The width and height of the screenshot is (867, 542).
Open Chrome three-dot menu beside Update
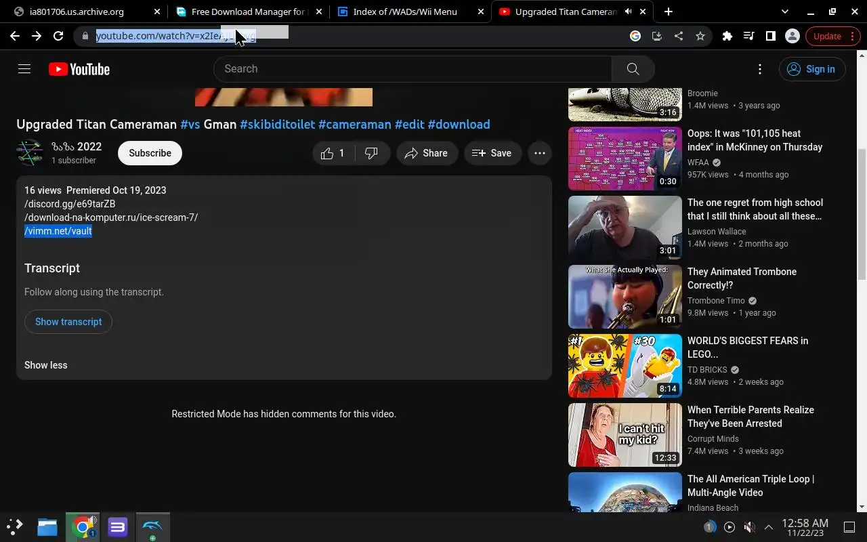click(853, 36)
